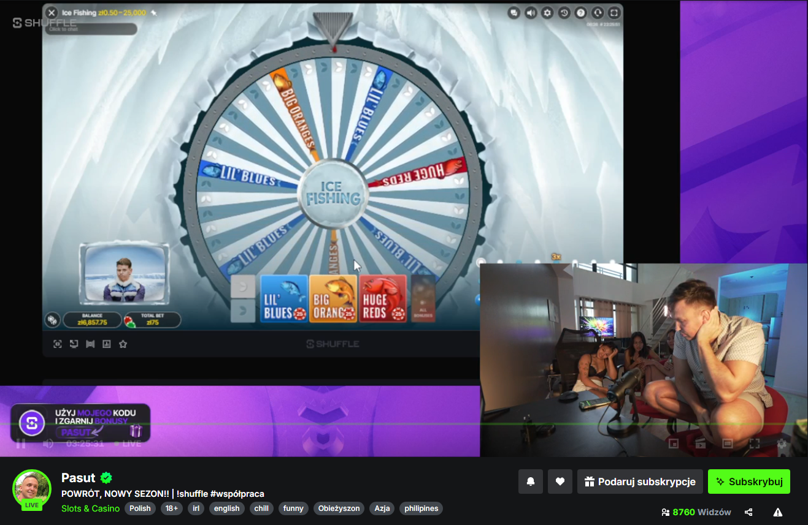Screen dimensions: 808x525
Task: Open the Slots & Casino category link
Action: (91, 508)
